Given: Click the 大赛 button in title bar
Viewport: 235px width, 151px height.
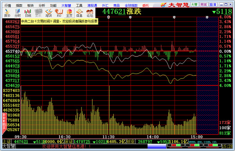Looking at the screenshot, I should click(194, 5).
